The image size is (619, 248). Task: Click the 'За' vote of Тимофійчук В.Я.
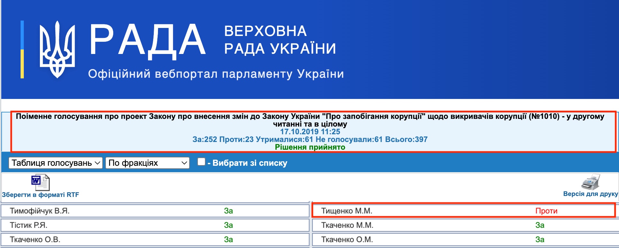point(228,211)
